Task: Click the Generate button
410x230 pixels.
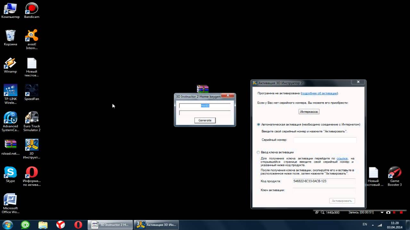Action: pos(205,120)
